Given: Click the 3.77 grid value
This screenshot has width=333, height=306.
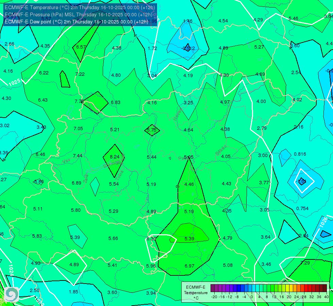Looking at the screenshot, I should pyautogui.click(x=264, y=183).
